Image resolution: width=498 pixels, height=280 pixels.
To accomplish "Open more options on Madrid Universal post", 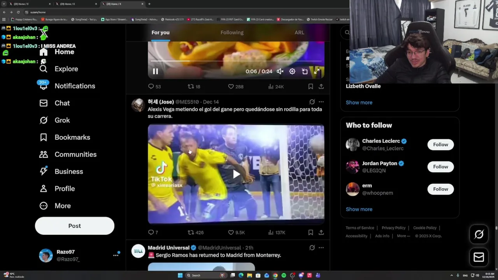I will [x=321, y=248].
